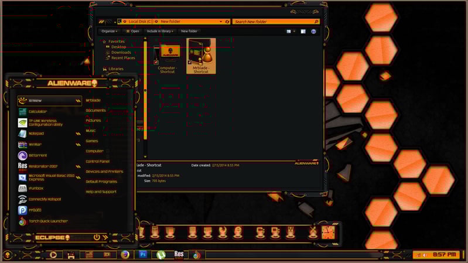The width and height of the screenshot is (468, 263).
Task: Launch Restorator 2007 from the start menu
Action: pyautogui.click(x=43, y=166)
